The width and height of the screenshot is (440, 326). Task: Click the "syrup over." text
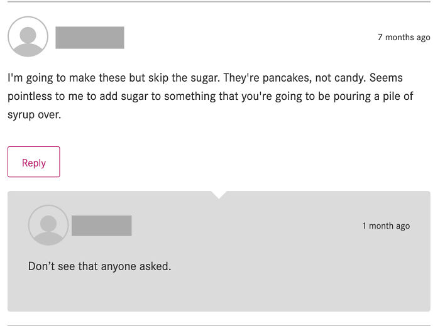(34, 116)
